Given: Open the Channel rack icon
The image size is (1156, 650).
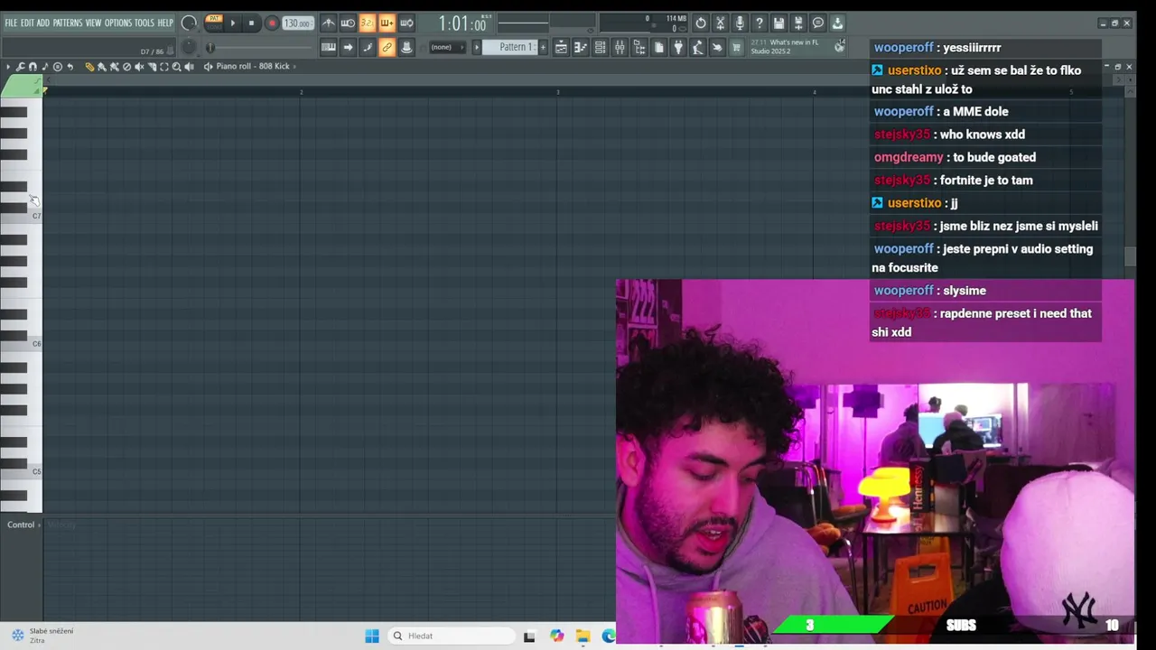Looking at the screenshot, I should [600, 48].
